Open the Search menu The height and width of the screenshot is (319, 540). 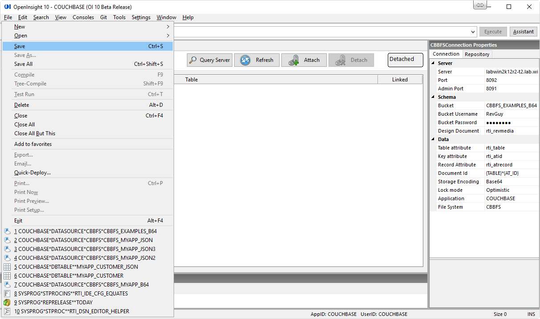point(41,17)
